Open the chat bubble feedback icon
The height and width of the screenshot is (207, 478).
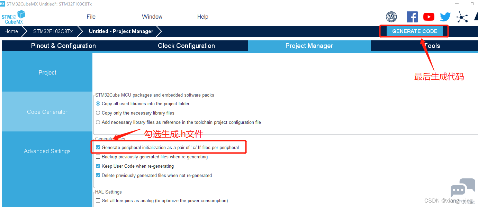(462, 188)
